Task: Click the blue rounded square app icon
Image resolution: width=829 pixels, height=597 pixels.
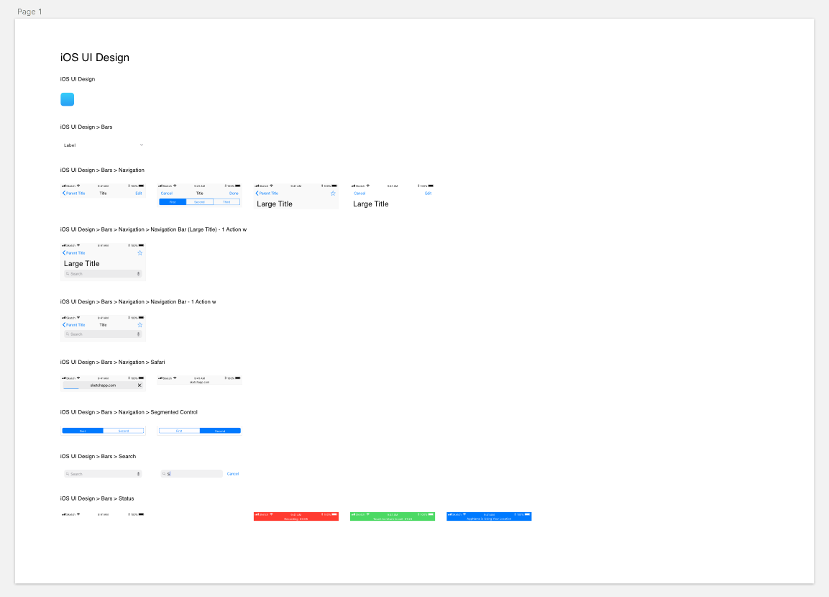Action: coord(67,99)
